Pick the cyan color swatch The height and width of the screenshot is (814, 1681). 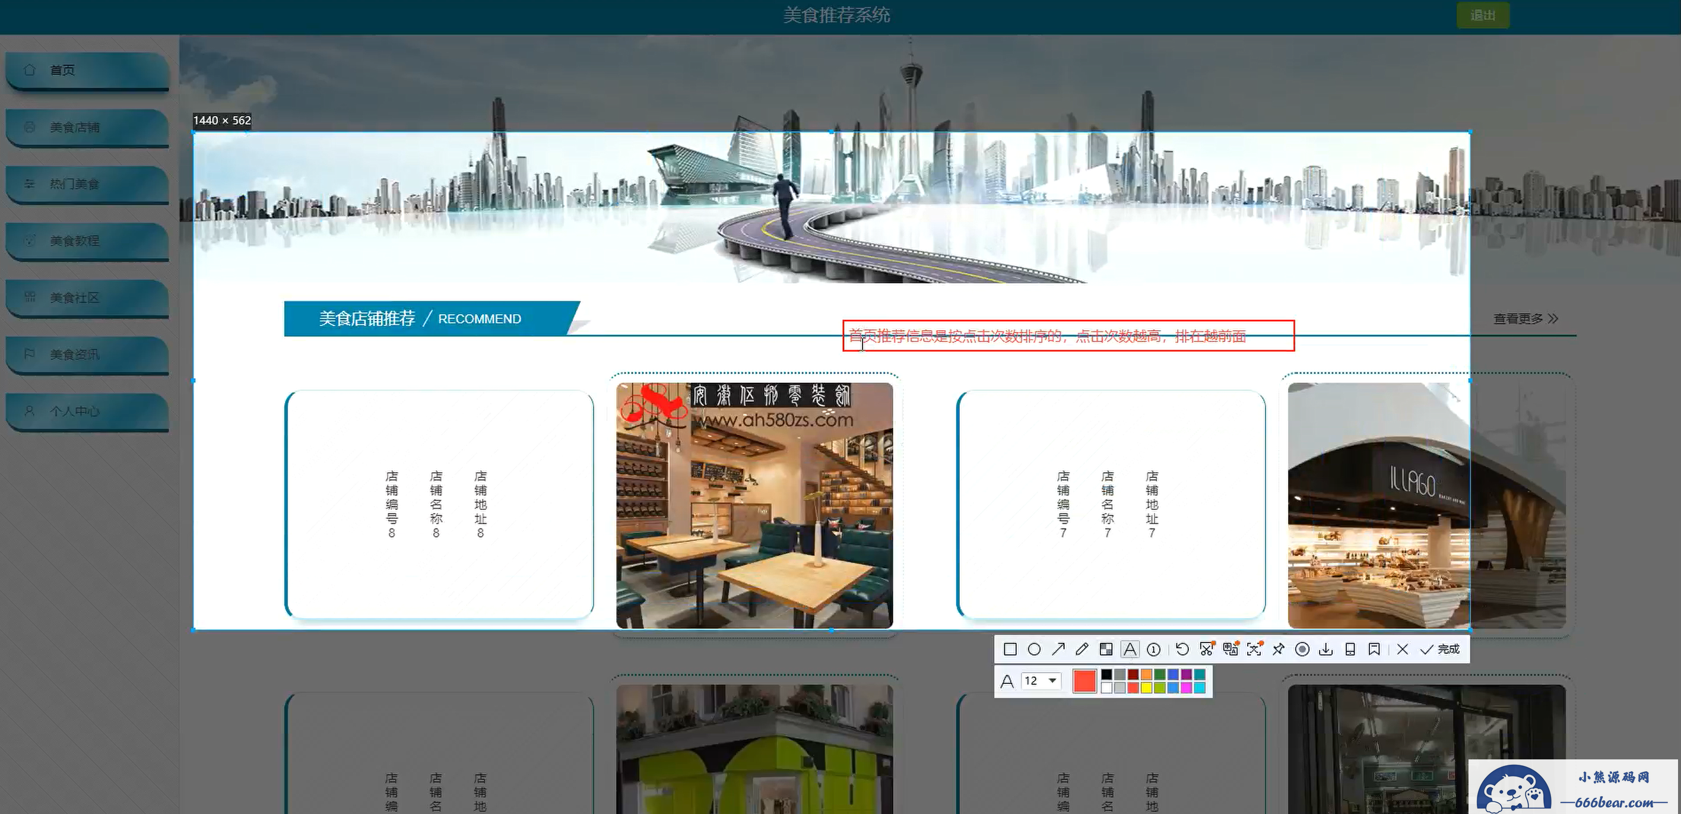(1200, 688)
